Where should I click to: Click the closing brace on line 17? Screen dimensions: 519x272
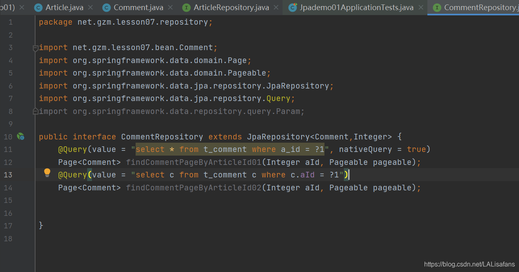click(x=41, y=226)
